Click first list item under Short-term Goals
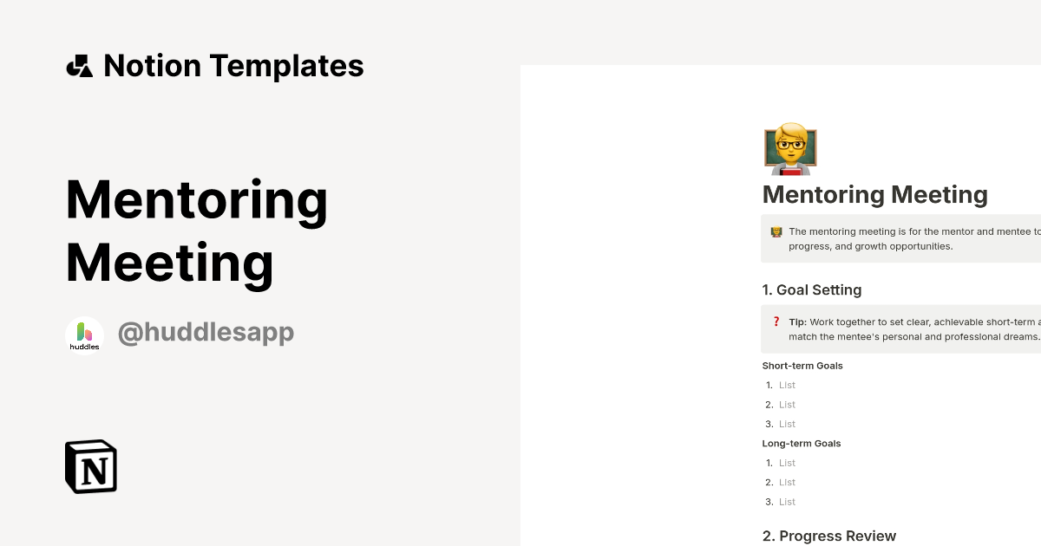 (787, 385)
